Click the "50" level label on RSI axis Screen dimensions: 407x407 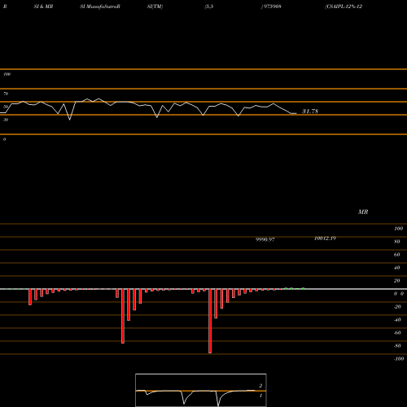(6, 107)
